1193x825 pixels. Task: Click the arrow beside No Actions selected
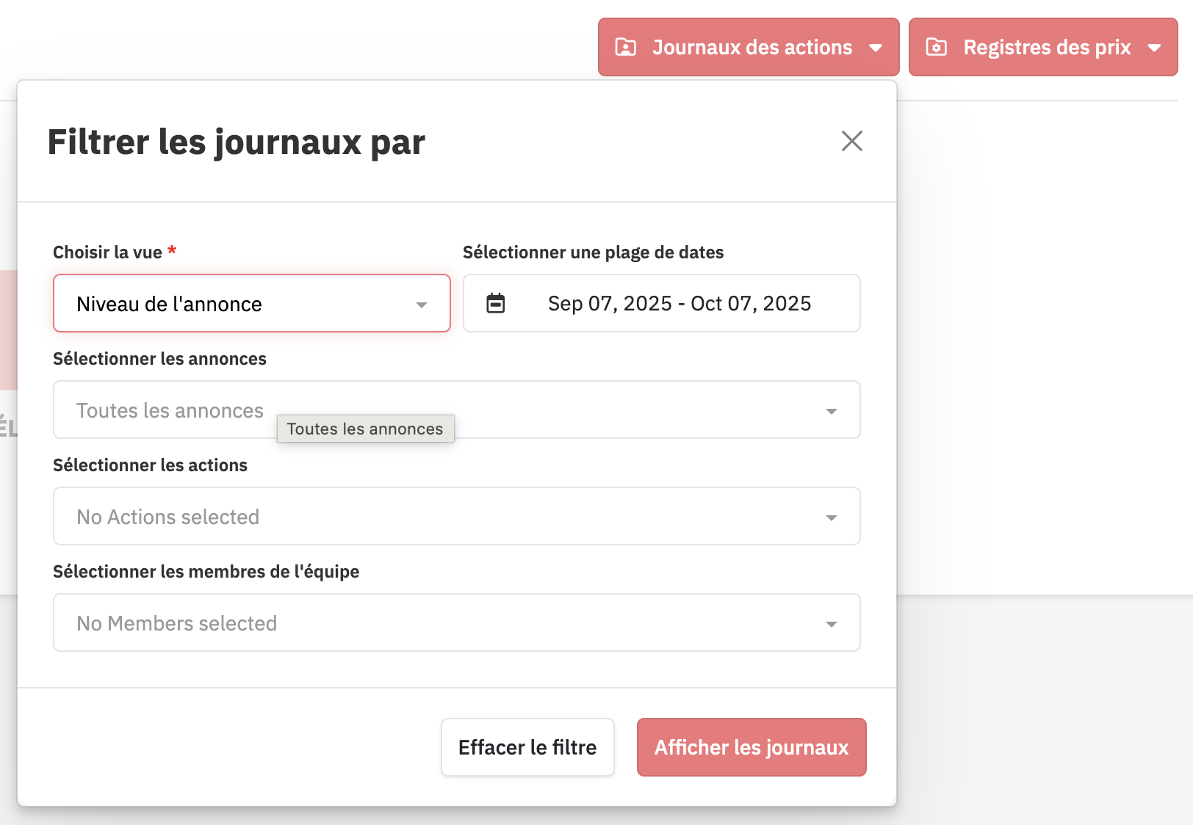click(x=831, y=517)
